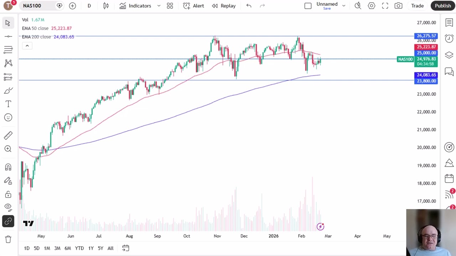This screenshot has width=456, height=256.
Task: Add symbol with the plus icon
Action: point(72,6)
